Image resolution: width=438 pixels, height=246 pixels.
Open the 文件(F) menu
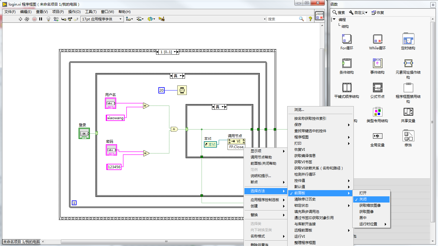[x=10, y=12]
